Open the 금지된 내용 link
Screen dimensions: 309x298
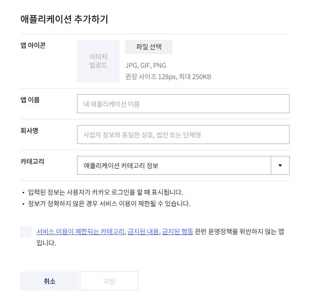pyautogui.click(x=143, y=232)
